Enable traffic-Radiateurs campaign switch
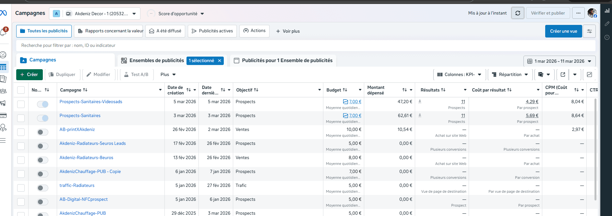The height and width of the screenshot is (216, 612). (x=43, y=188)
